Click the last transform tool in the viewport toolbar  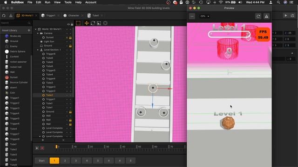[105, 23]
